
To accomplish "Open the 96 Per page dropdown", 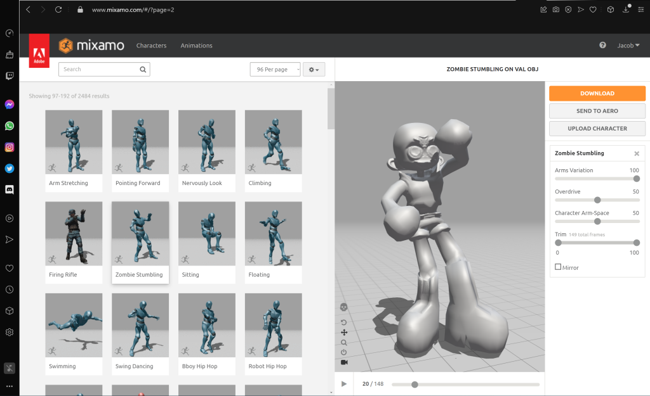I will 275,69.
